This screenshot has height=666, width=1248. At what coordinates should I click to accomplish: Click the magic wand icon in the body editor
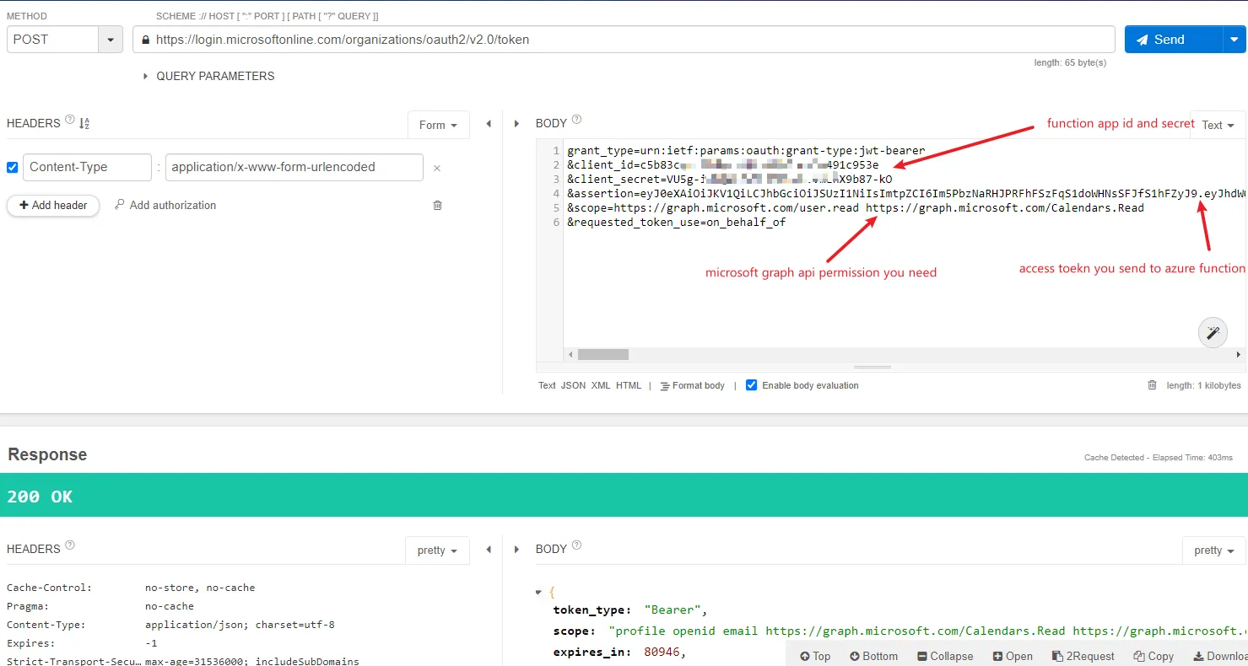tap(1213, 333)
